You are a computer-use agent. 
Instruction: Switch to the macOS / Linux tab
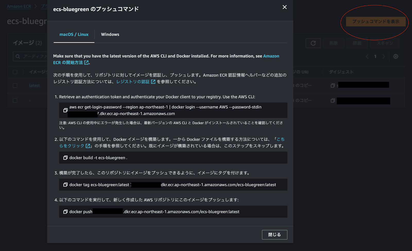click(74, 34)
